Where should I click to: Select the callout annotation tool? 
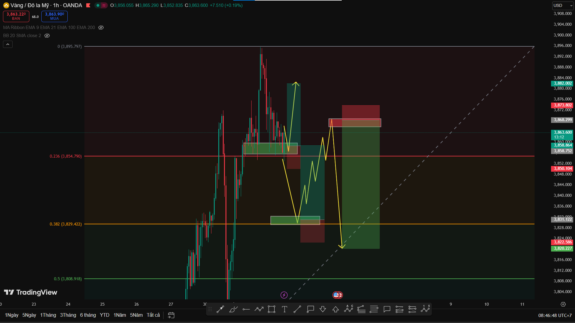click(x=310, y=309)
